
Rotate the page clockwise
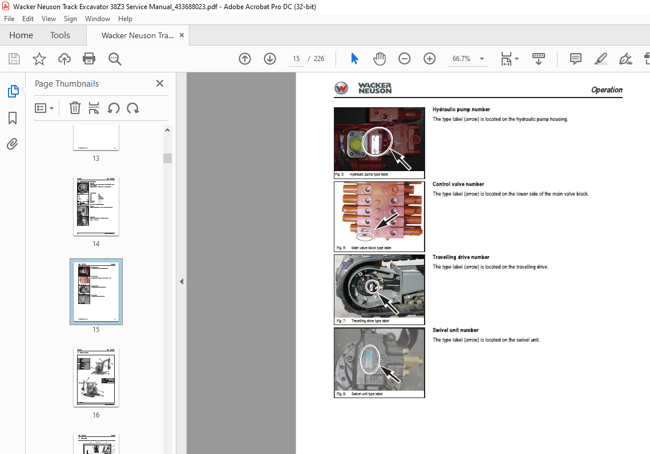(x=133, y=108)
